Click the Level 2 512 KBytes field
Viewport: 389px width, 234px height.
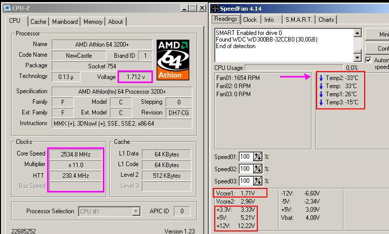tap(167, 176)
